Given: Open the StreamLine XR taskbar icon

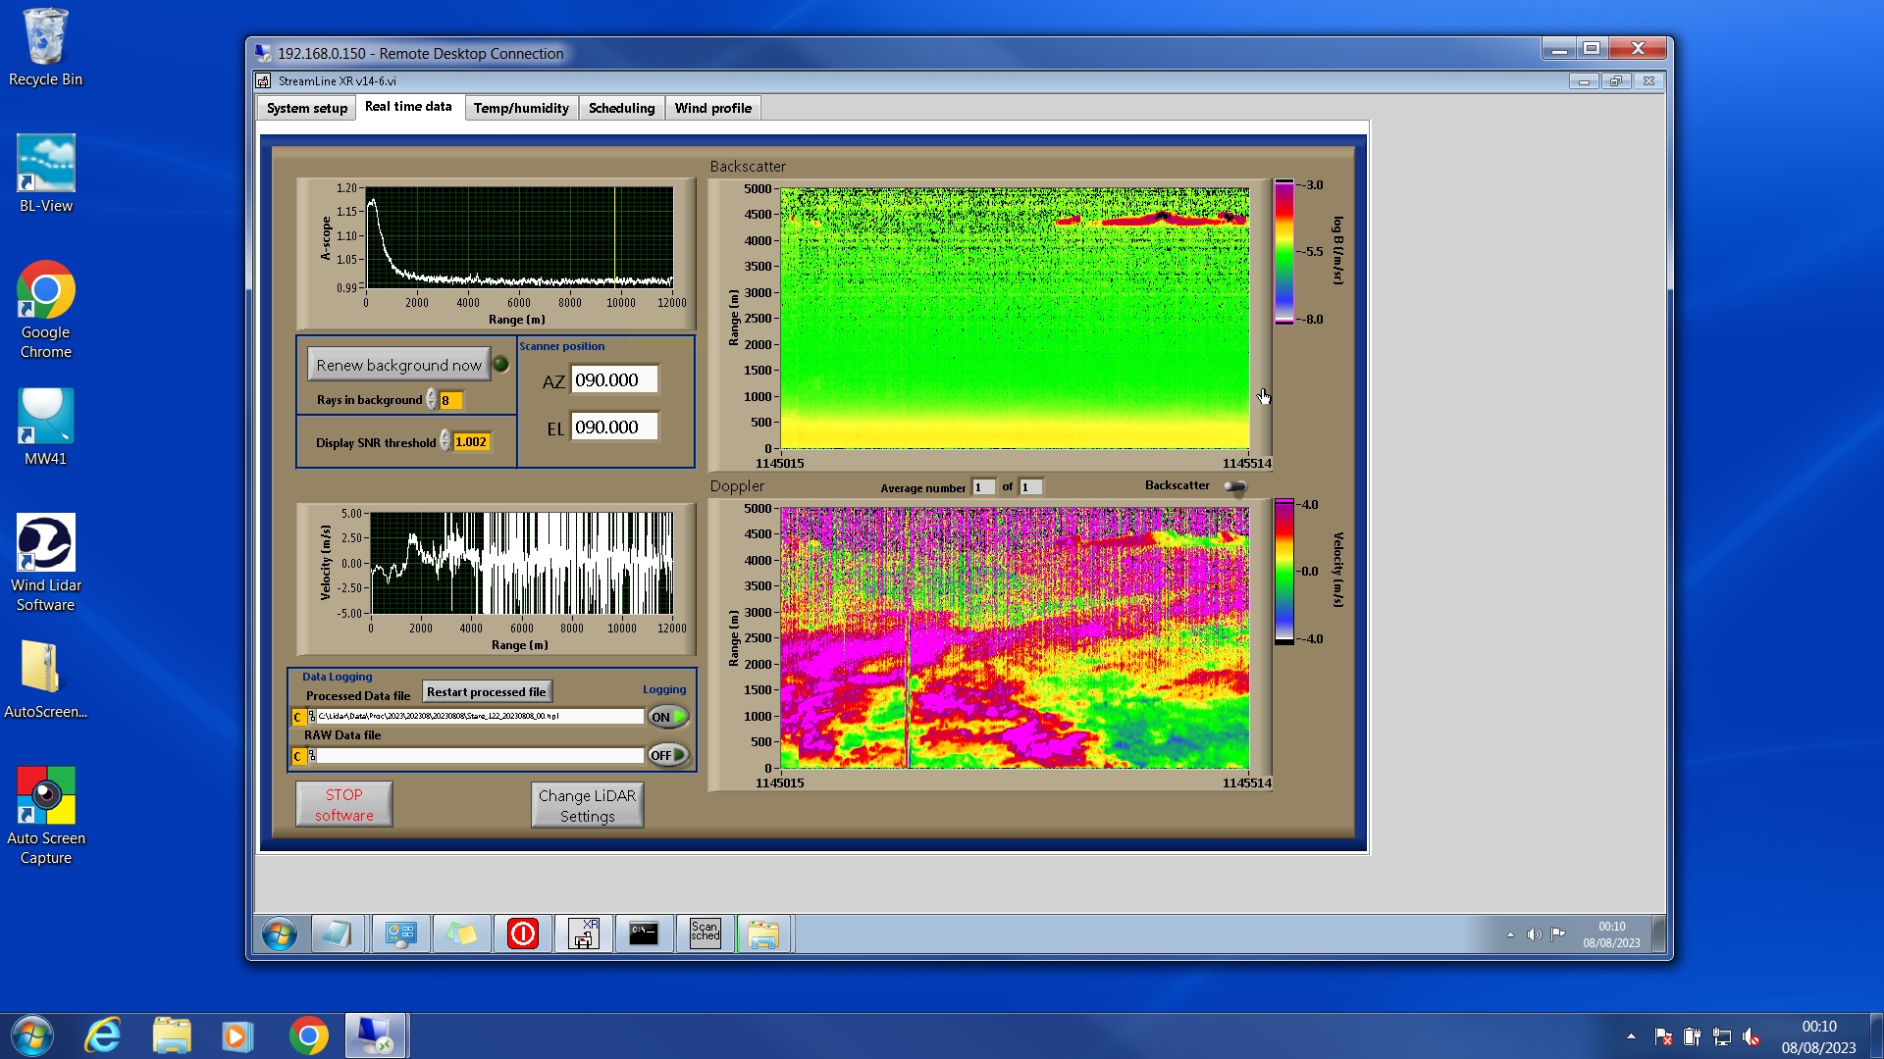Looking at the screenshot, I should point(584,933).
